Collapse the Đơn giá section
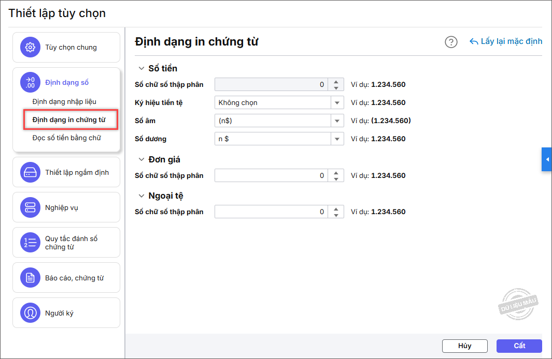Screen dimensions: 552x359 (x=141, y=159)
